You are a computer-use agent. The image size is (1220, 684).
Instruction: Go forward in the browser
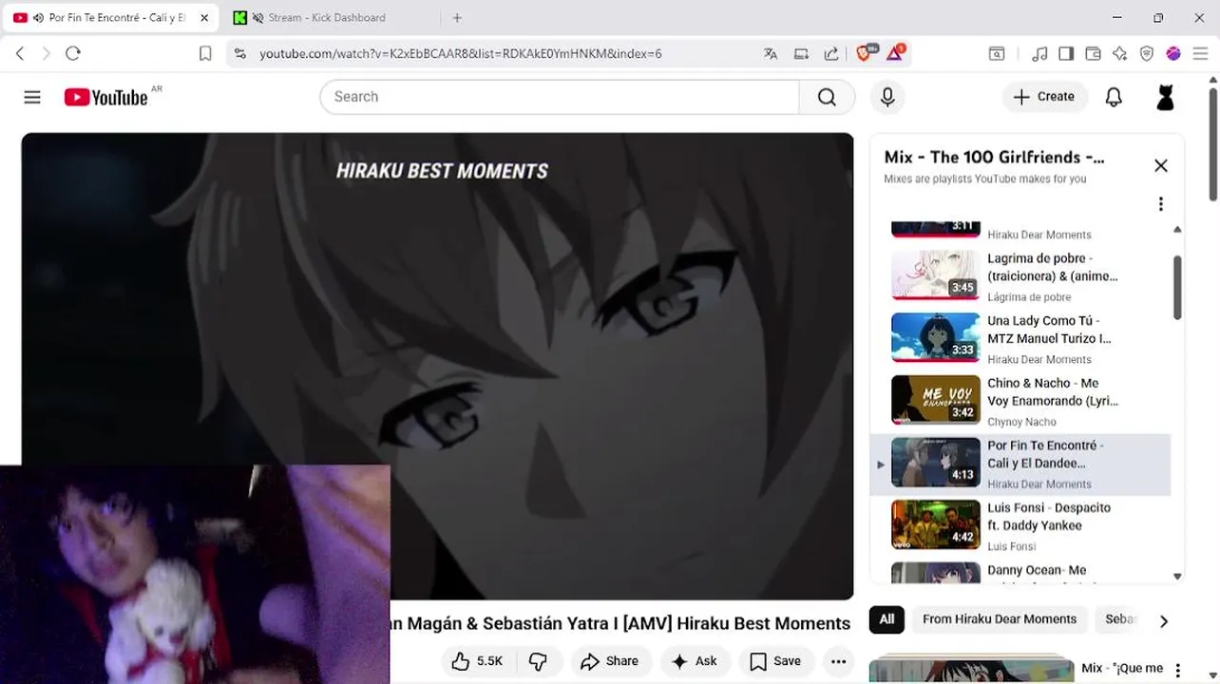pyautogui.click(x=46, y=53)
